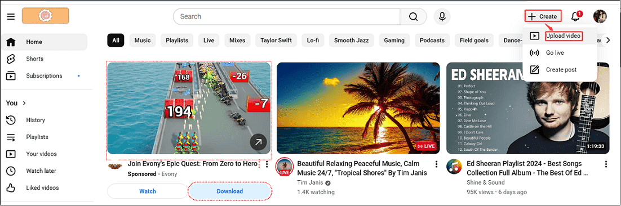This screenshot has height=206, width=621.
Task: Open History in the sidebar
Action: click(x=44, y=120)
